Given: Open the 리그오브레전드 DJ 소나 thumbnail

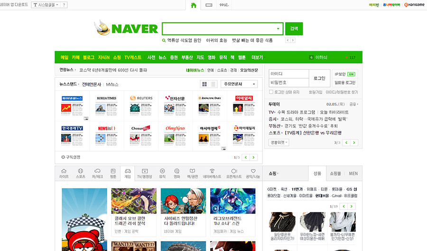Looking at the screenshot, I should click(x=233, y=201).
